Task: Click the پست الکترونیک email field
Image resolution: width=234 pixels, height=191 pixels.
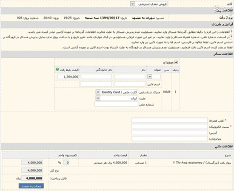Action: (169, 126)
